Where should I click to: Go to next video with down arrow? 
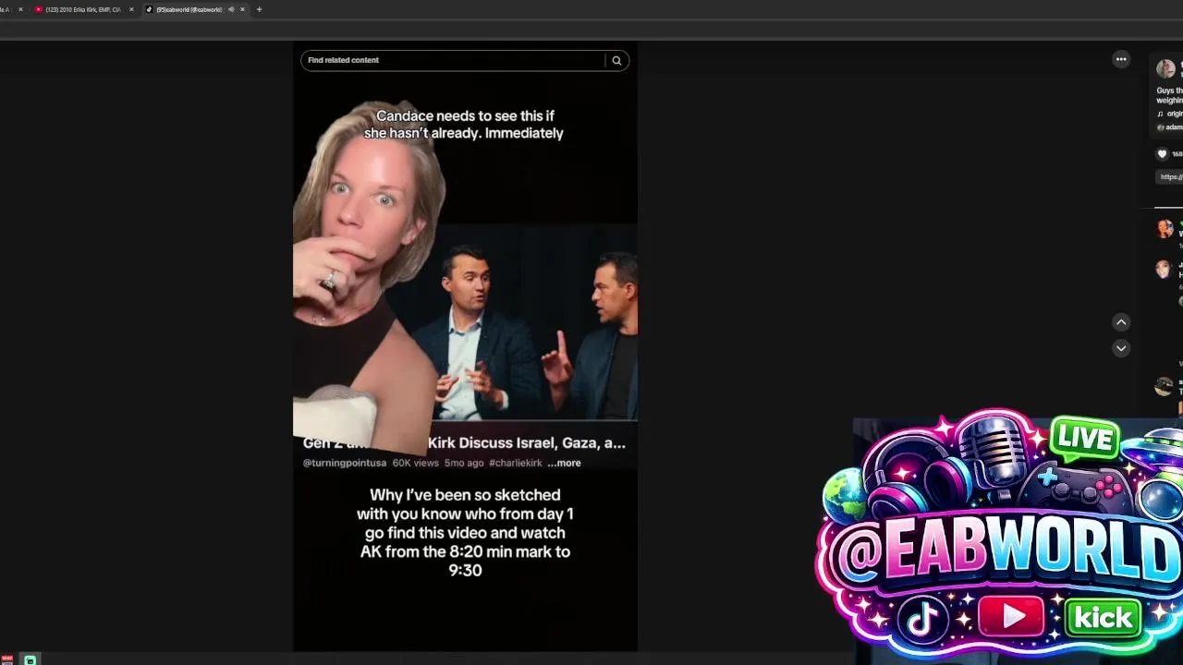click(1121, 348)
